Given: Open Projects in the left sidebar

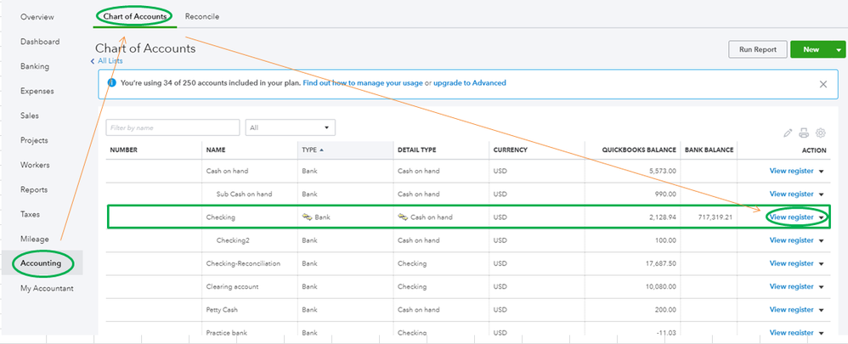Looking at the screenshot, I should pos(34,141).
